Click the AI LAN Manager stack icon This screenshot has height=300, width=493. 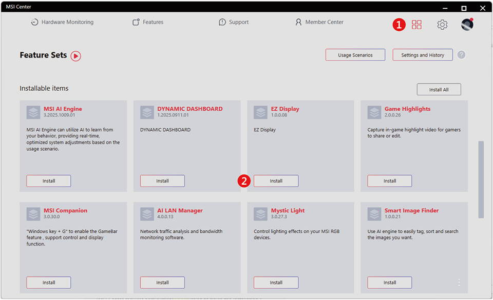pyautogui.click(x=147, y=214)
